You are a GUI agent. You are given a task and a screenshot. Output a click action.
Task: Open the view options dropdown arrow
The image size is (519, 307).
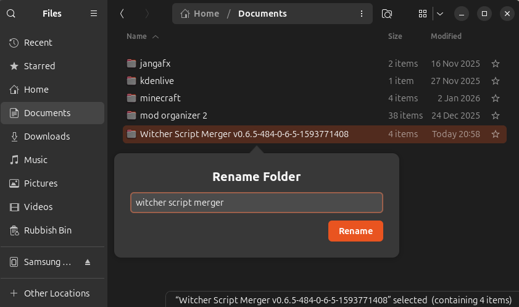pyautogui.click(x=440, y=14)
